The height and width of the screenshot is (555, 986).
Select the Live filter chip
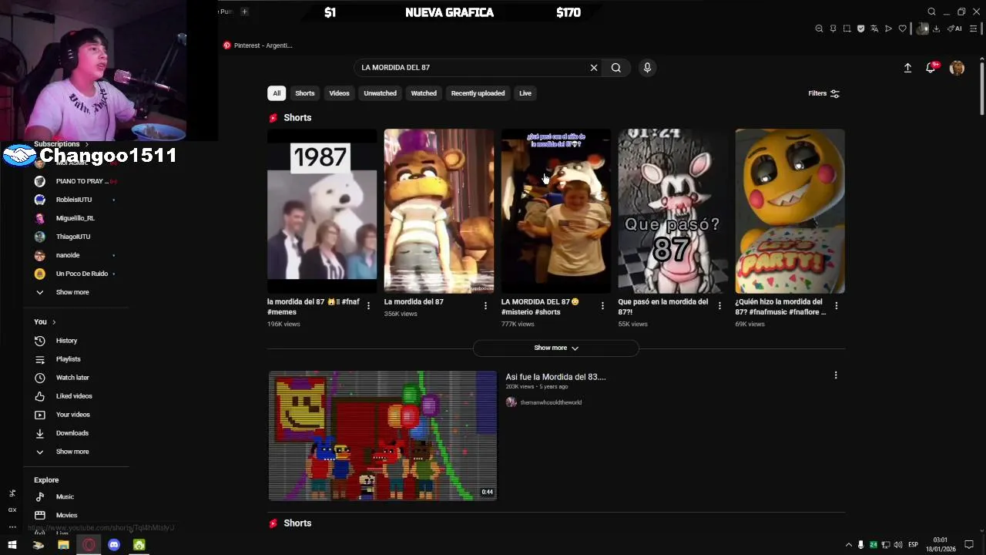pyautogui.click(x=525, y=93)
